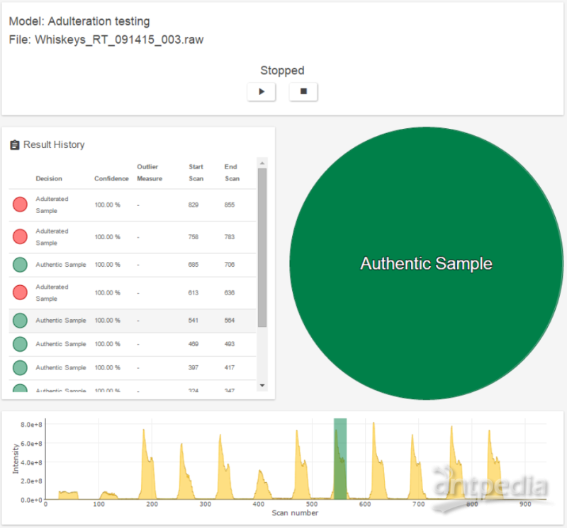Click the Start Scan column header
The width and height of the screenshot is (567, 528).
point(196,173)
